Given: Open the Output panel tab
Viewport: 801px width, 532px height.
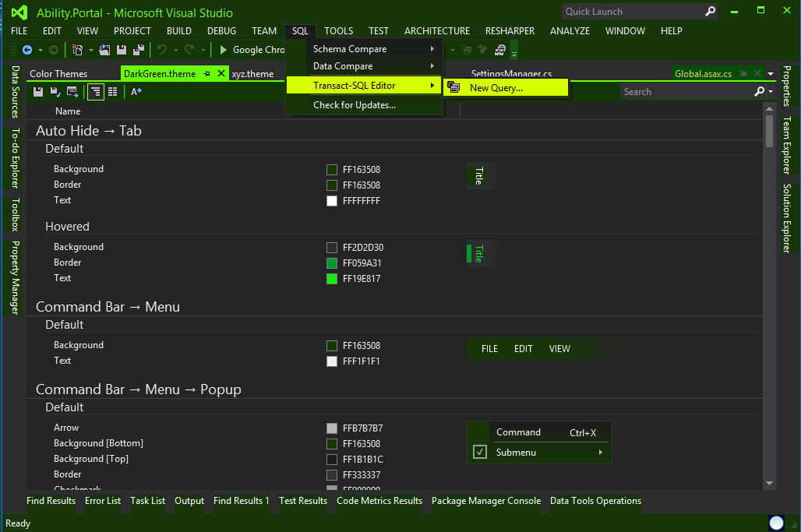Looking at the screenshot, I should click(189, 500).
